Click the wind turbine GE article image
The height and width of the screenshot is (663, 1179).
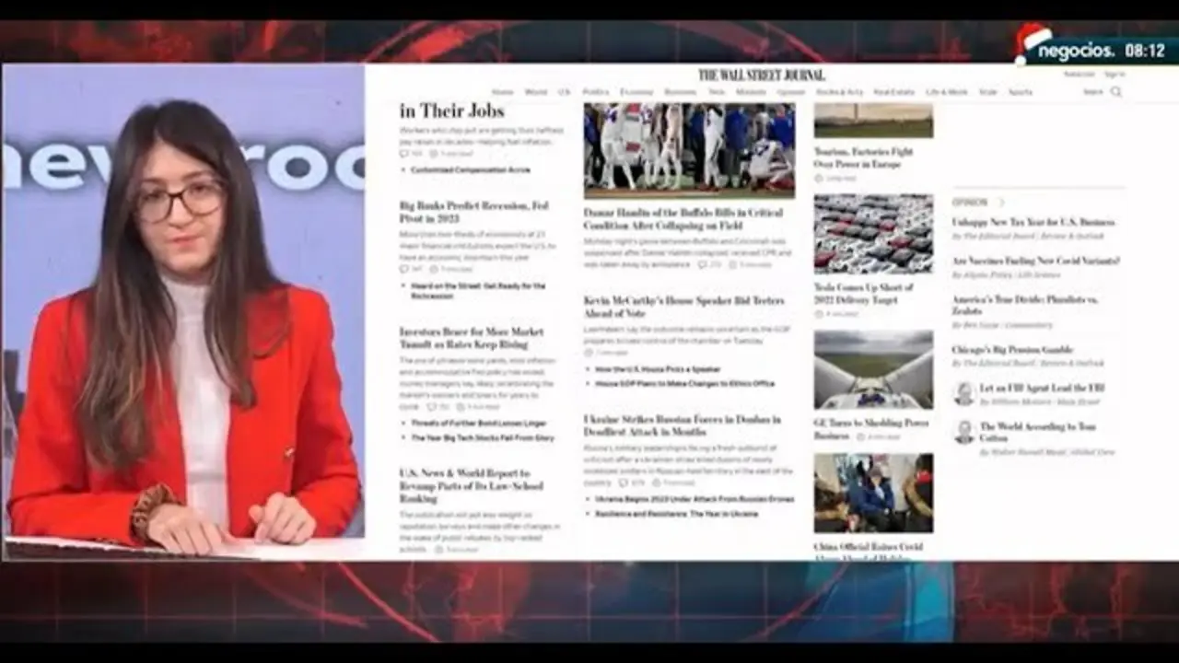pyautogui.click(x=873, y=369)
